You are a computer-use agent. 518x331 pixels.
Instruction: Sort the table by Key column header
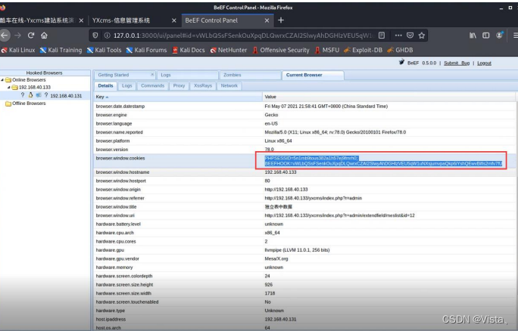(103, 97)
